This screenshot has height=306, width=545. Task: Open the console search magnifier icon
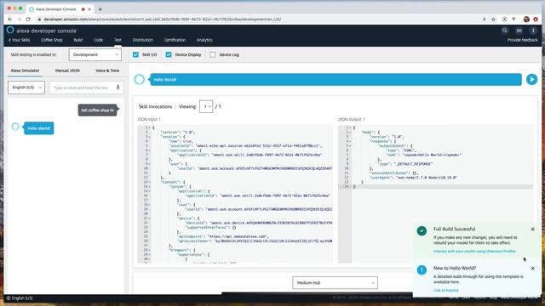pyautogui.click(x=505, y=31)
